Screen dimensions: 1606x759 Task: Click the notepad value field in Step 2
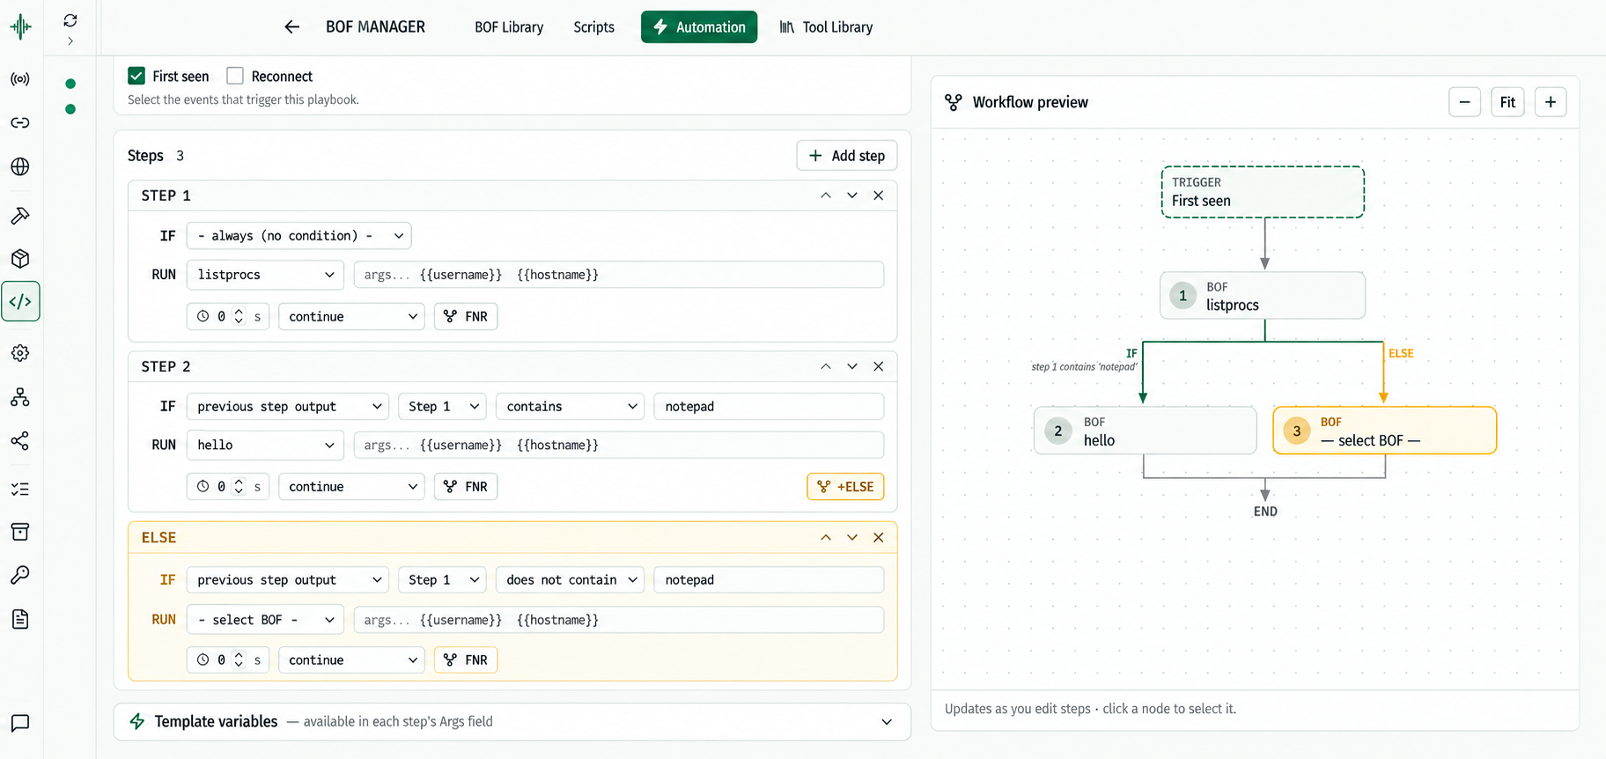(x=769, y=406)
